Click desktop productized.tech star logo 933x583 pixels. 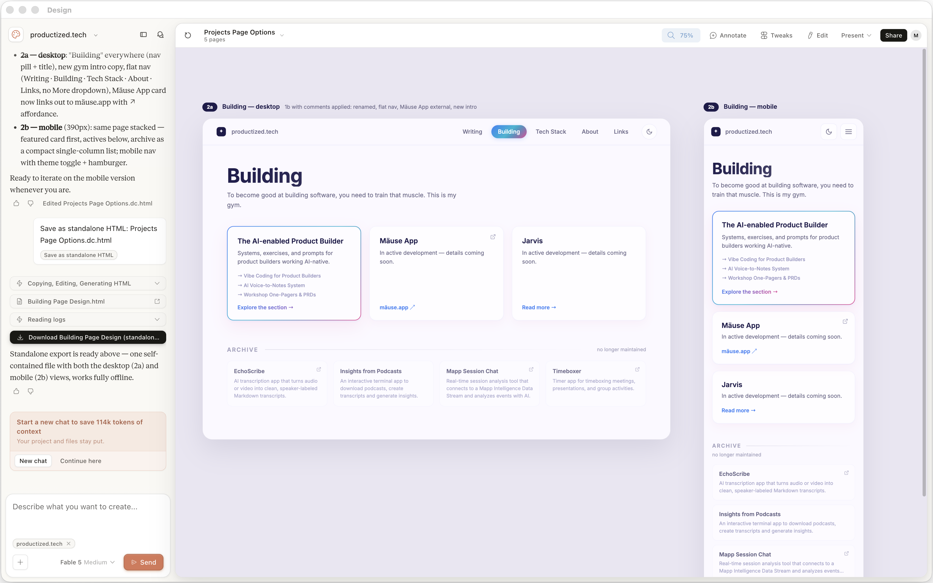point(221,132)
